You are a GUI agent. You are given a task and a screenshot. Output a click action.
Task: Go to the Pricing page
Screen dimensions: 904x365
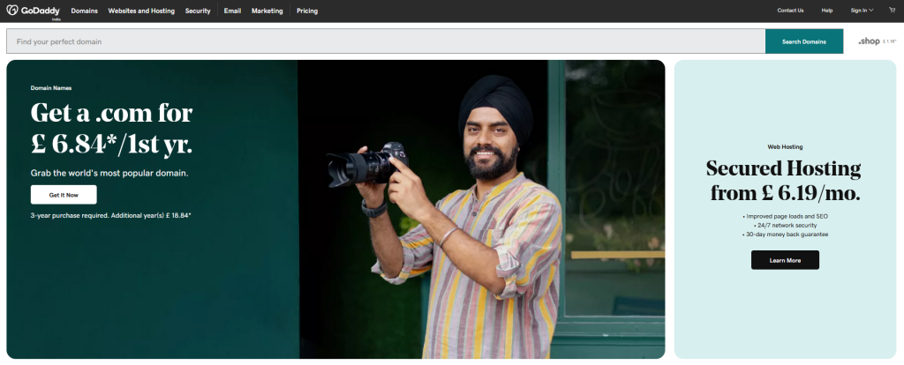click(x=307, y=11)
